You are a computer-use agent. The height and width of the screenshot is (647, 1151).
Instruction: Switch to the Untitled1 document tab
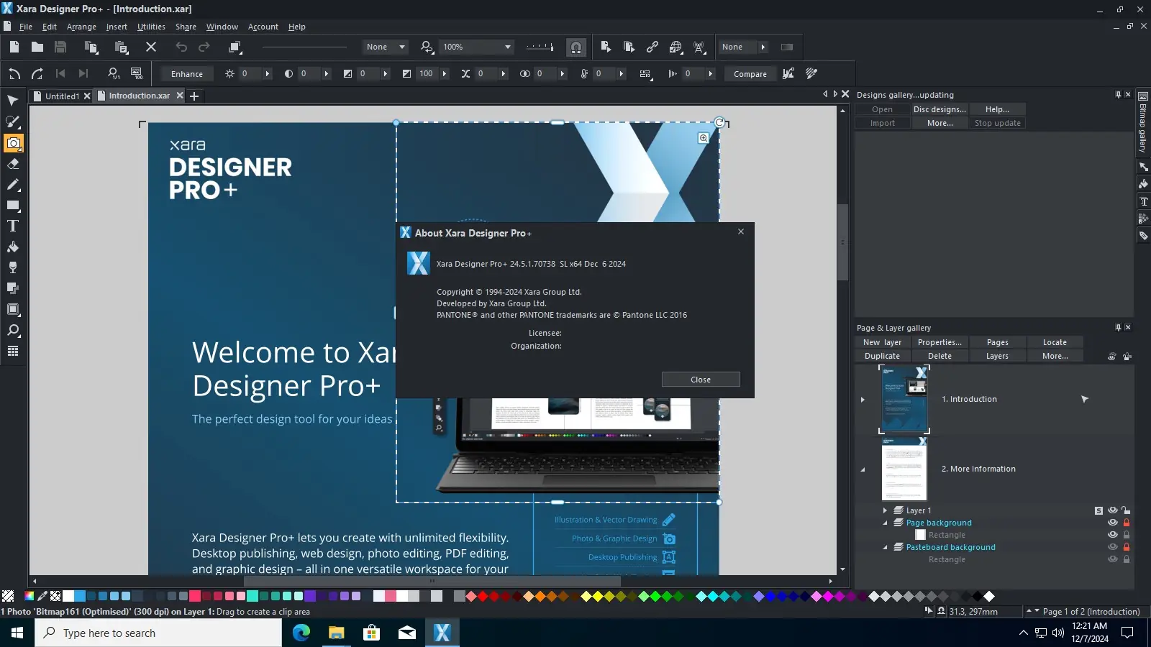tap(62, 96)
